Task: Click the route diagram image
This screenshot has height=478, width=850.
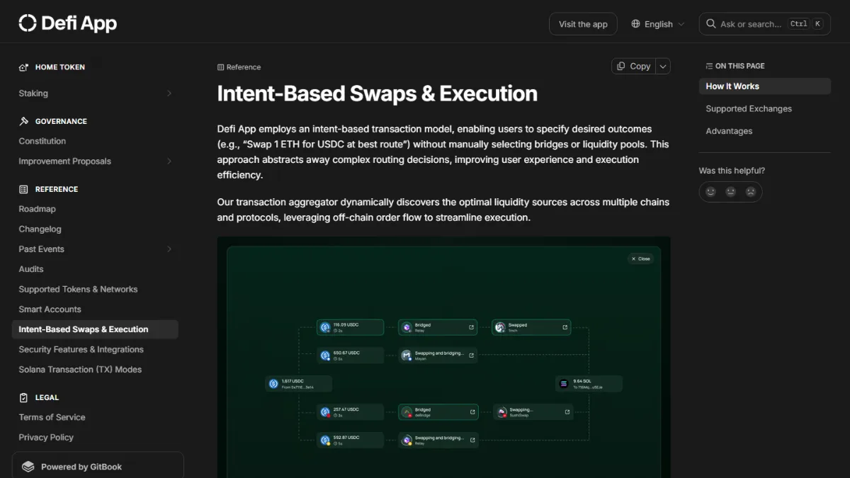Action: pyautogui.click(x=443, y=358)
